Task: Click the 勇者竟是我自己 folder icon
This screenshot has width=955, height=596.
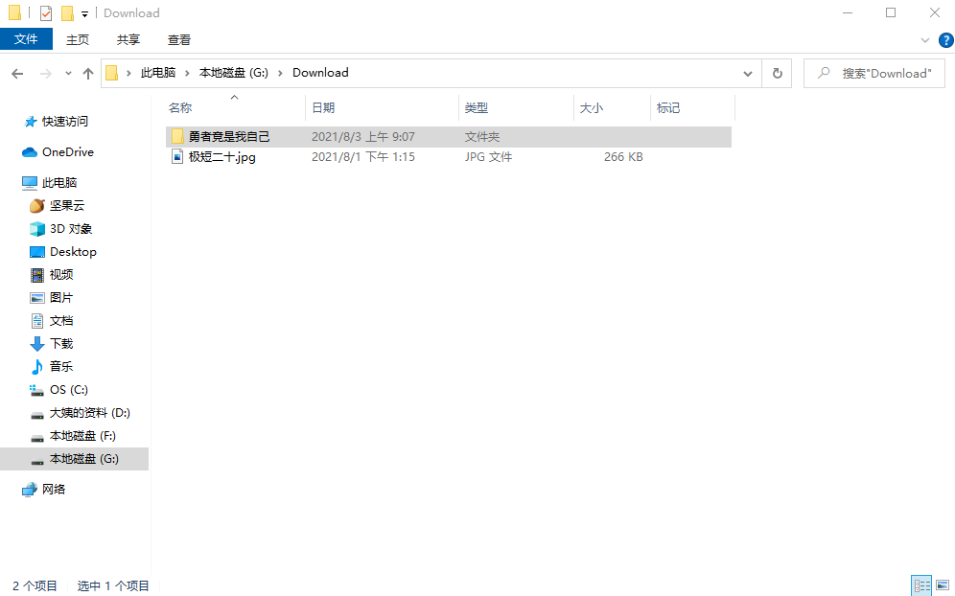Action: pos(177,136)
